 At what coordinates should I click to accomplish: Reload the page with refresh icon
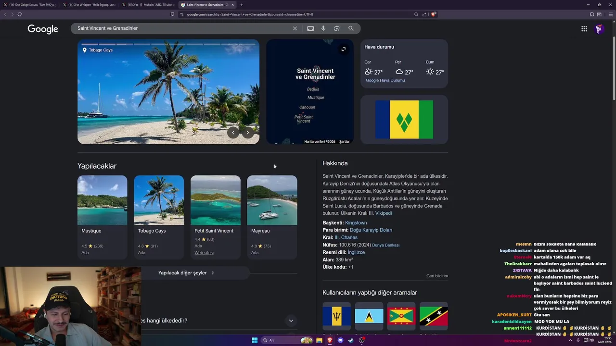[x=20, y=14]
